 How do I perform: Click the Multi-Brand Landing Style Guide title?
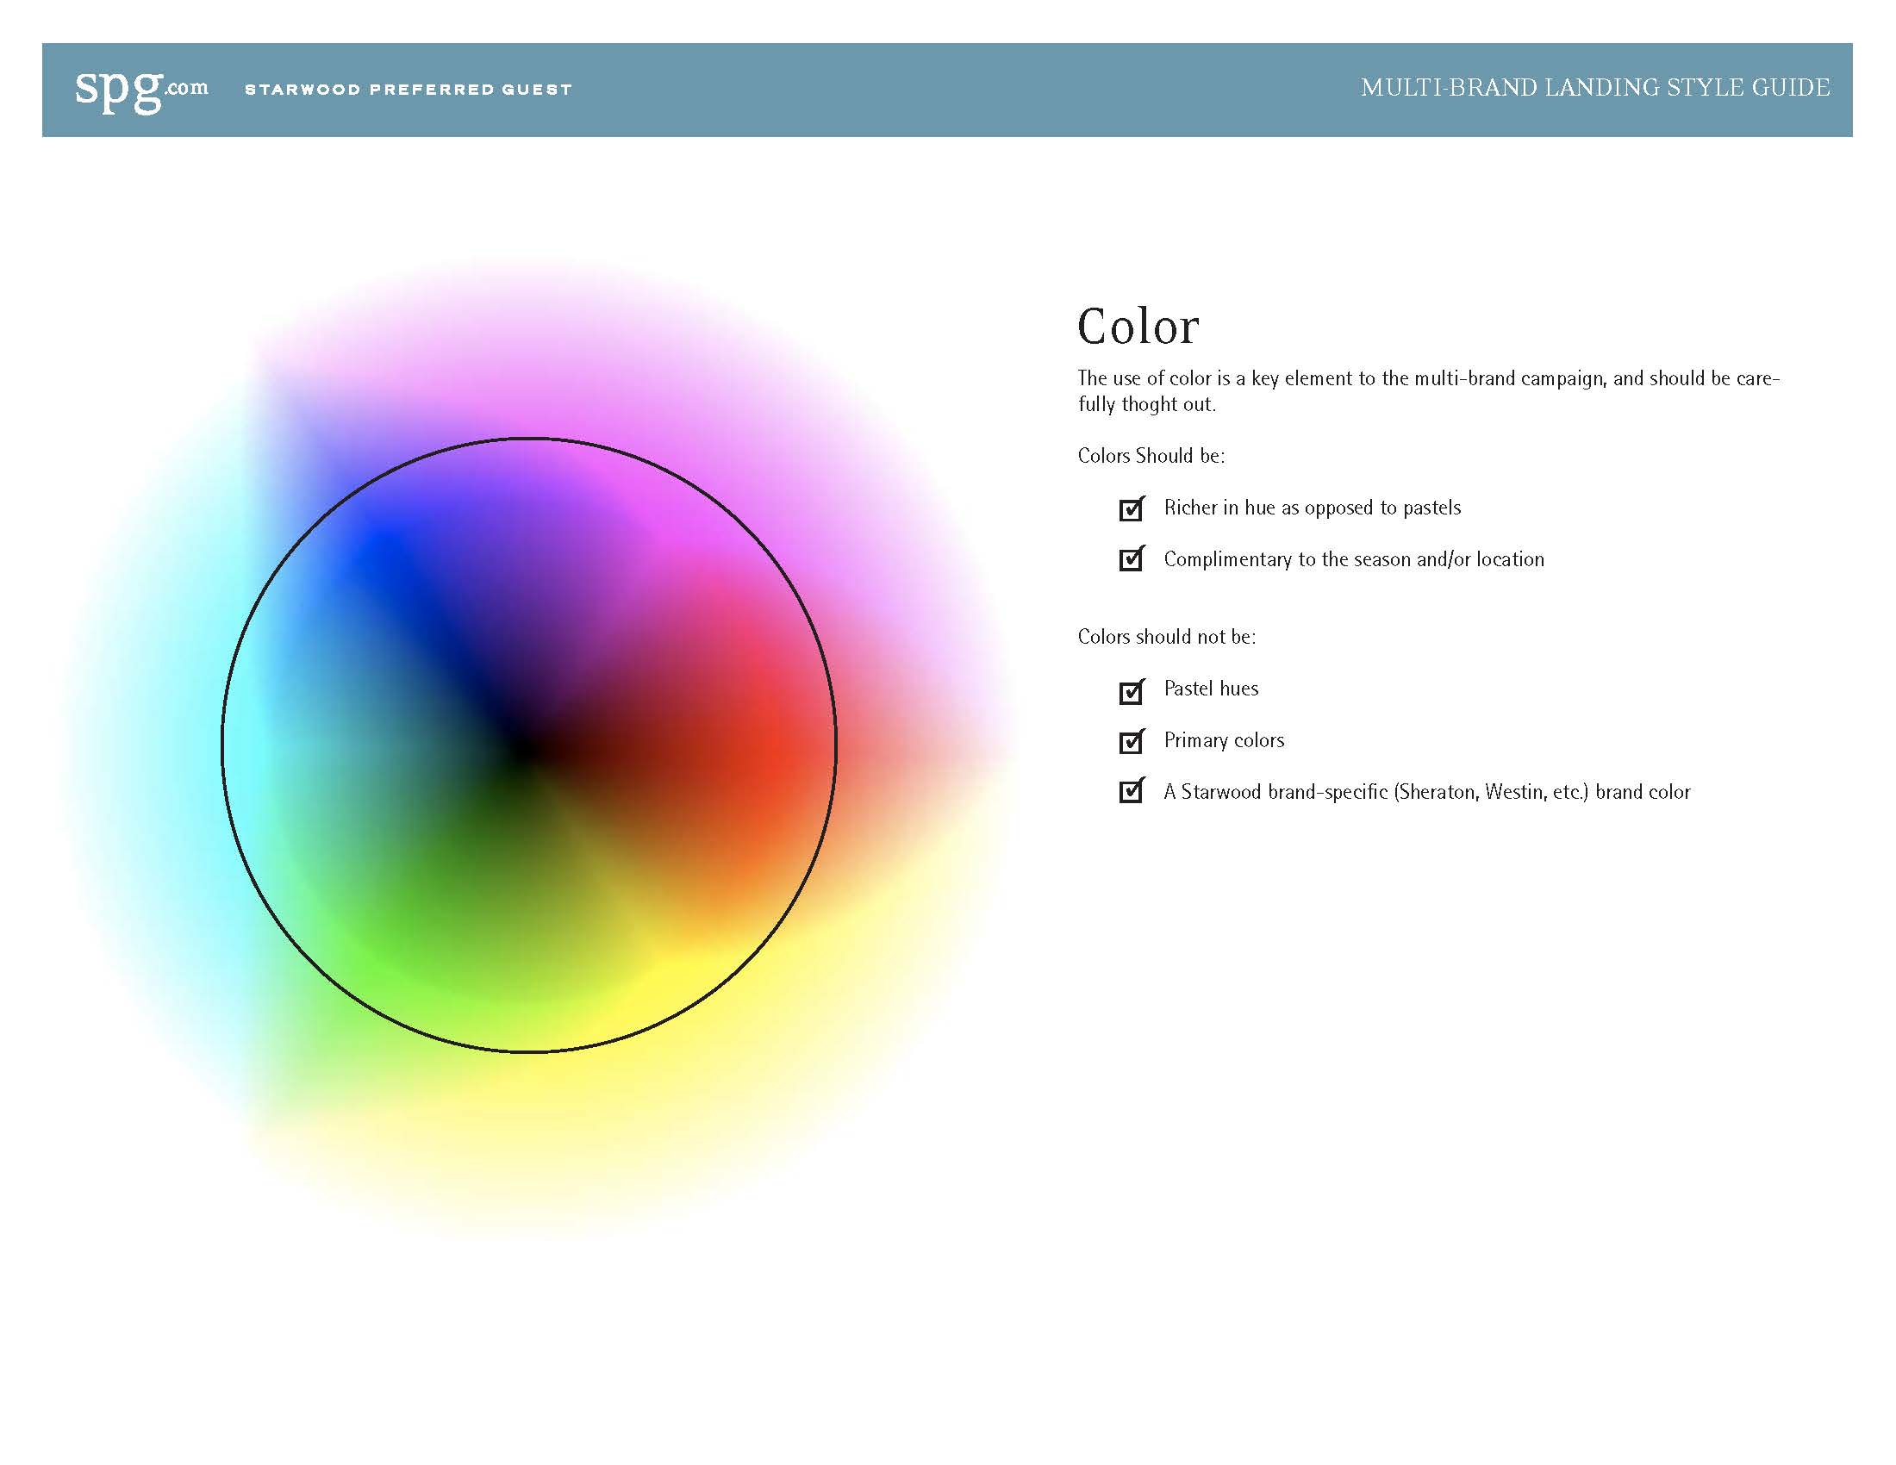pyautogui.click(x=1594, y=88)
